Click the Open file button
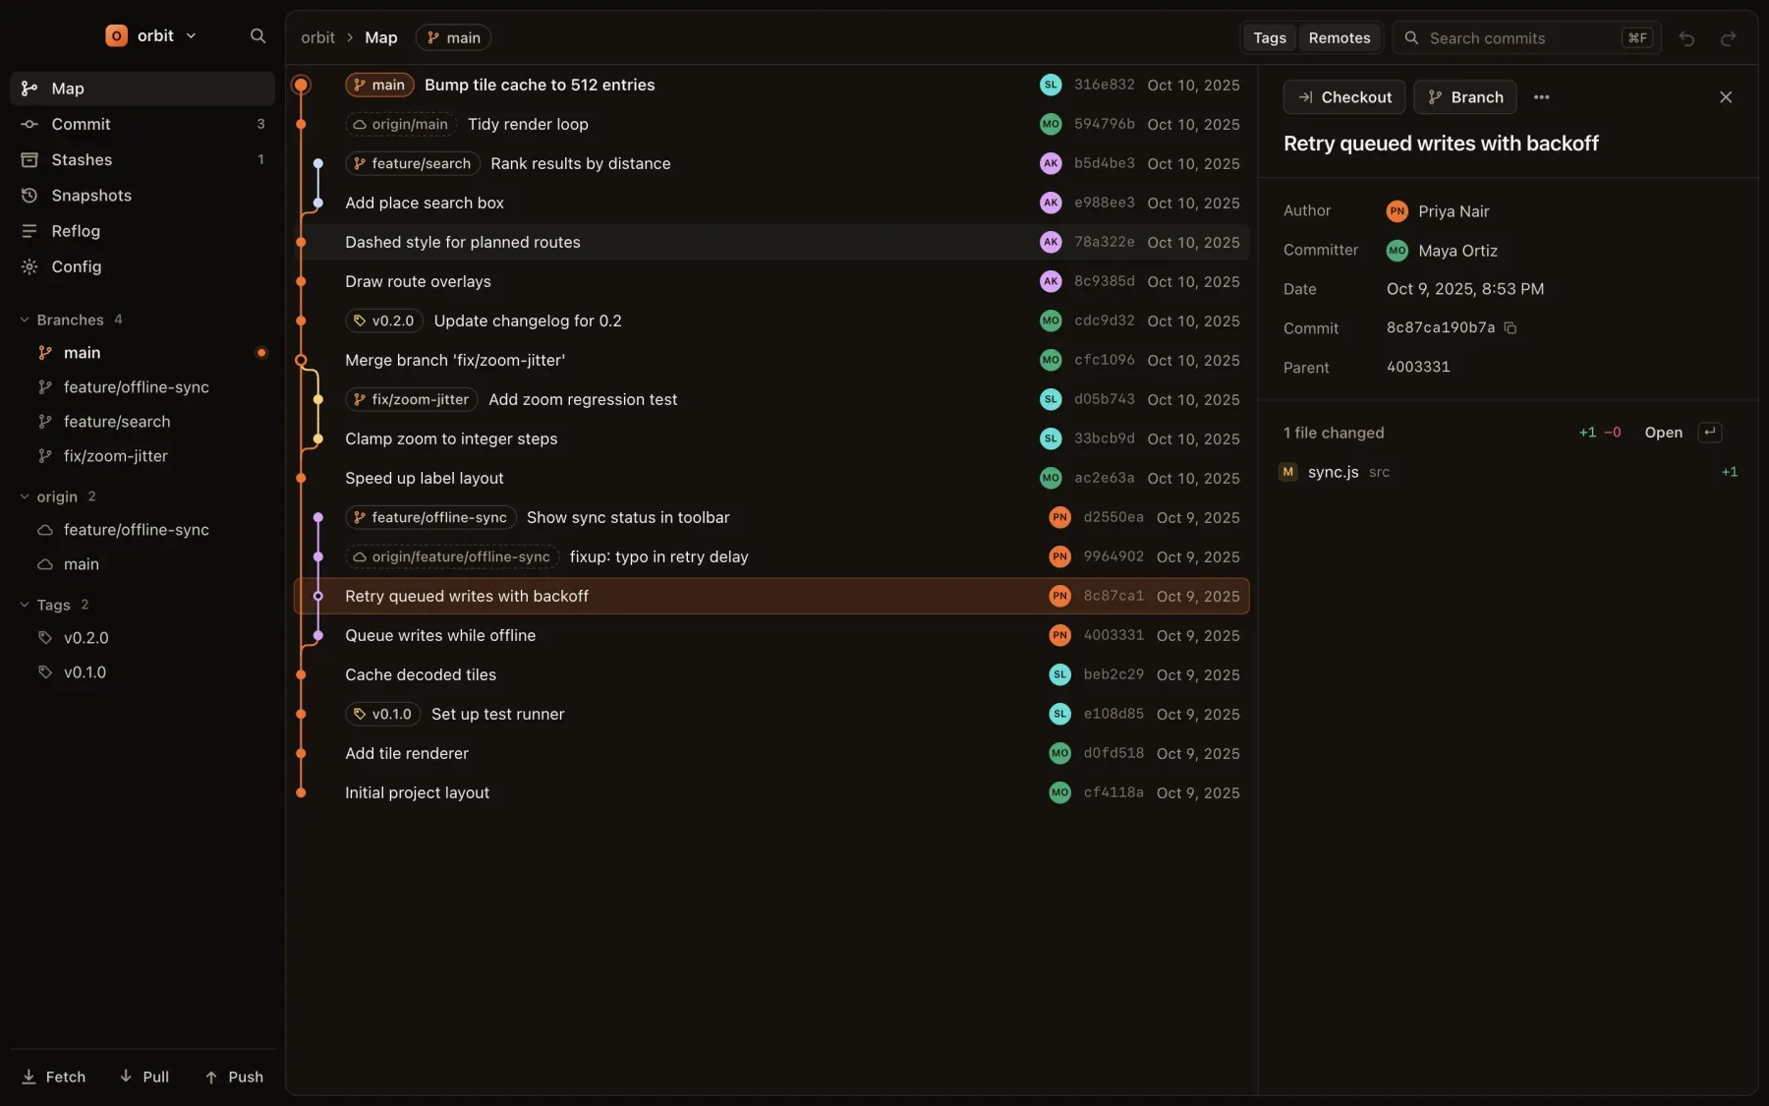The height and width of the screenshot is (1106, 1769). pos(1663,433)
